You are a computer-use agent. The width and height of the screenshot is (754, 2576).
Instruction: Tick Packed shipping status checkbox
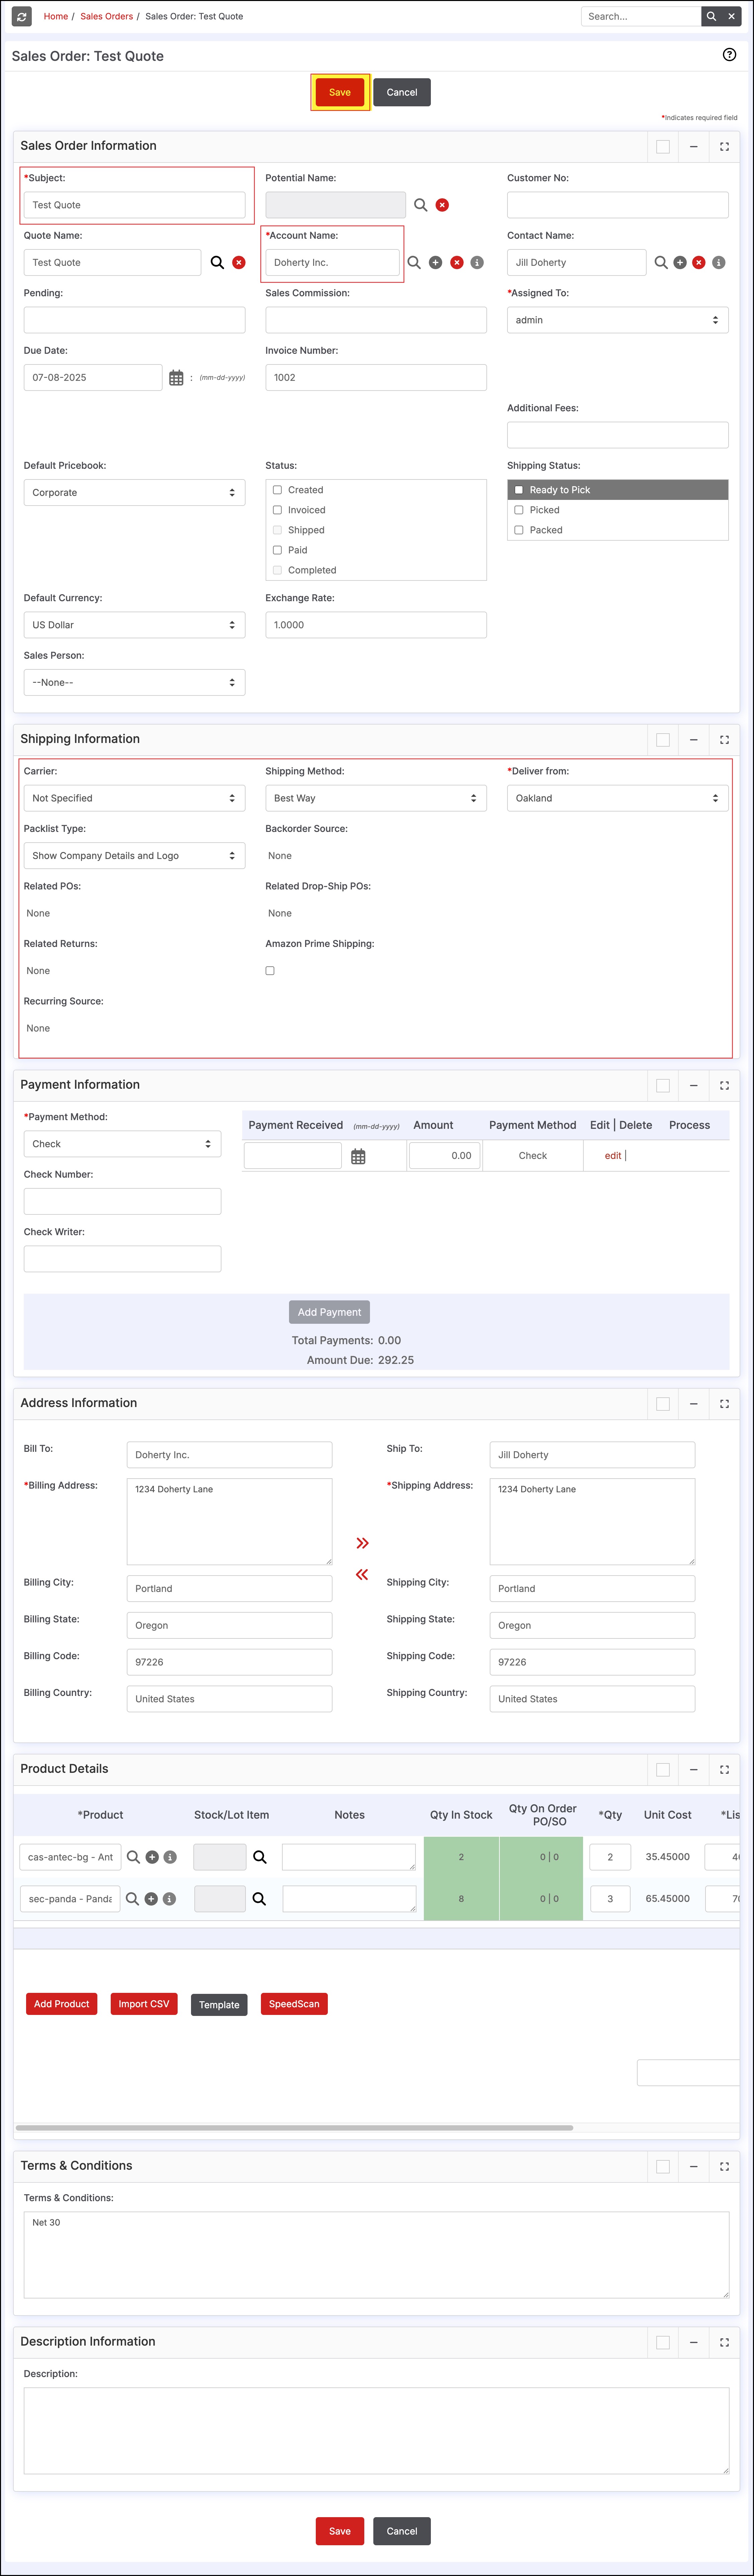(519, 530)
